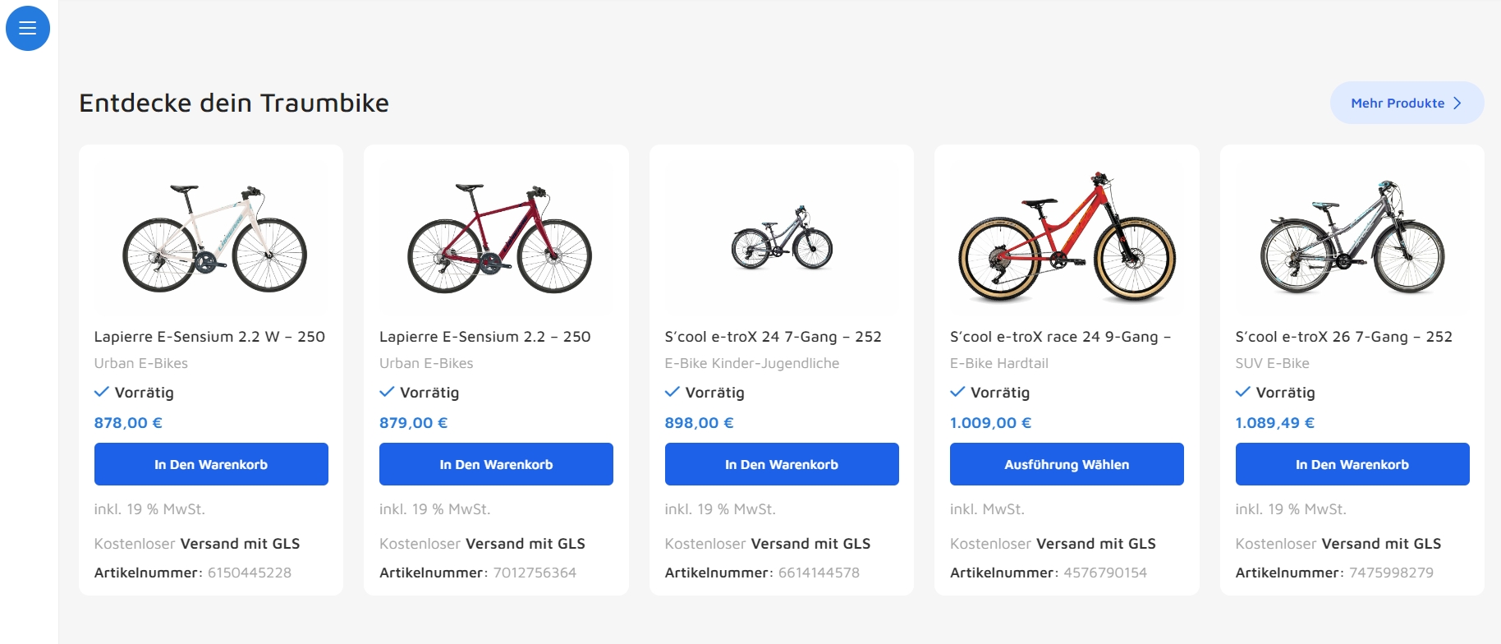Open the red Lapierre E-Sensium 2.2 bike image
This screenshot has height=644, width=1501.
[x=496, y=238]
